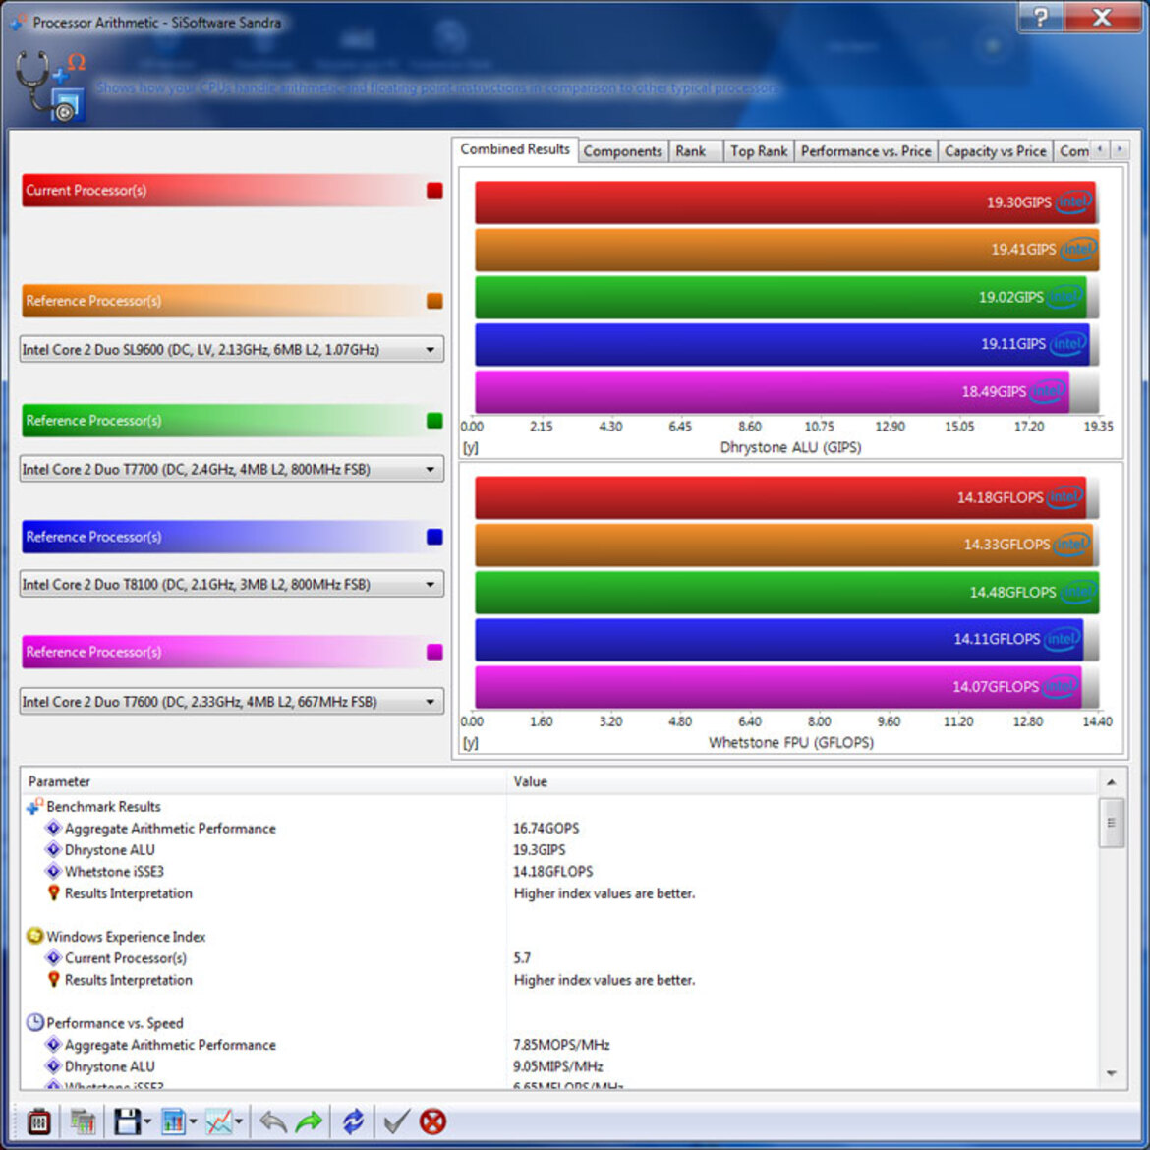Switch to Combined Results tab
The height and width of the screenshot is (1150, 1150).
[515, 149]
